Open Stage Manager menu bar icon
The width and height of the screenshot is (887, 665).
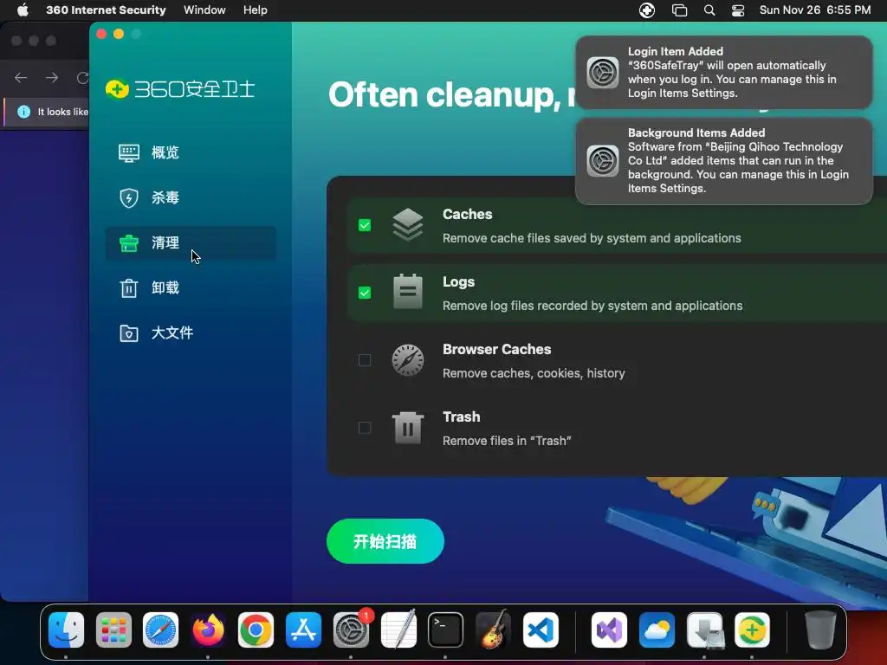coord(679,10)
